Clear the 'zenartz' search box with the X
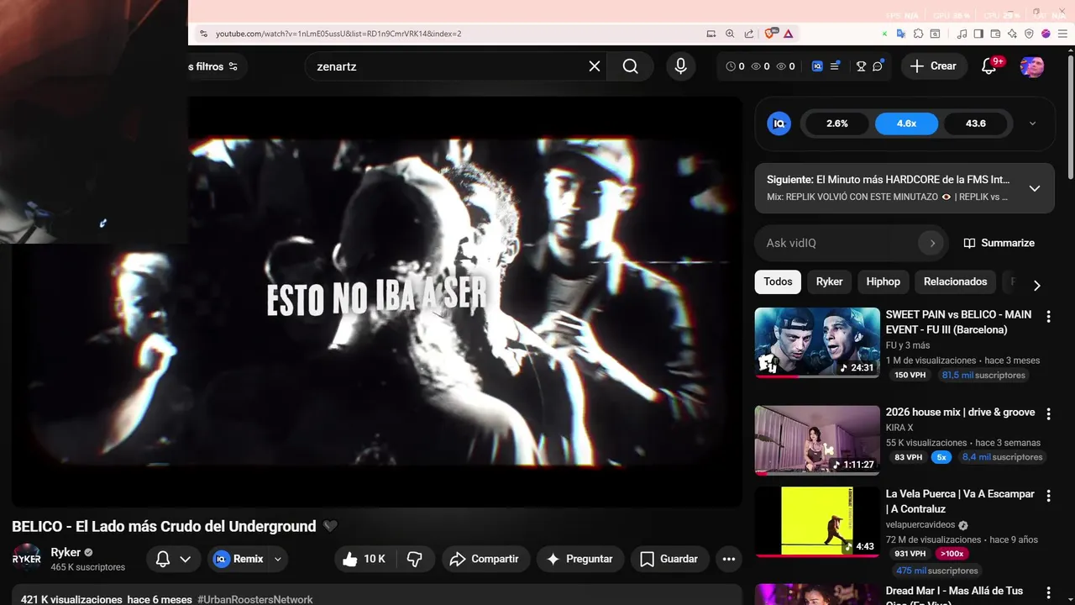1075x605 pixels. 595,66
